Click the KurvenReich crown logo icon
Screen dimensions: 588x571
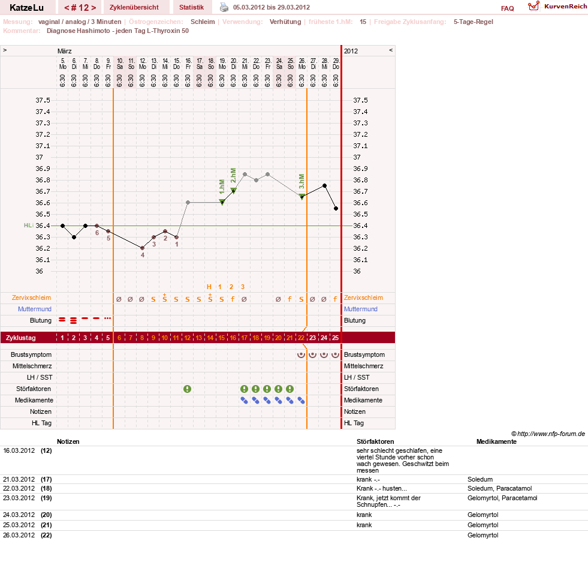533,6
